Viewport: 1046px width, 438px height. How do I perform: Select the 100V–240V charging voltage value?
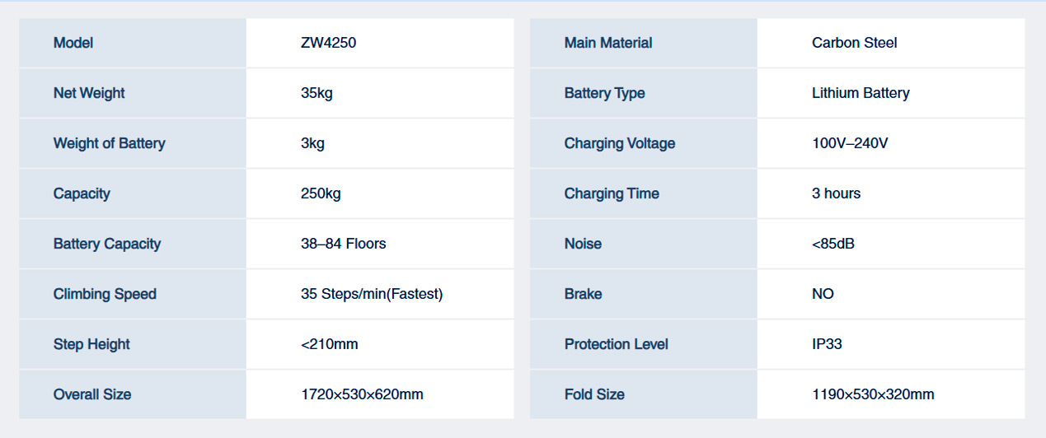pyautogui.click(x=850, y=143)
